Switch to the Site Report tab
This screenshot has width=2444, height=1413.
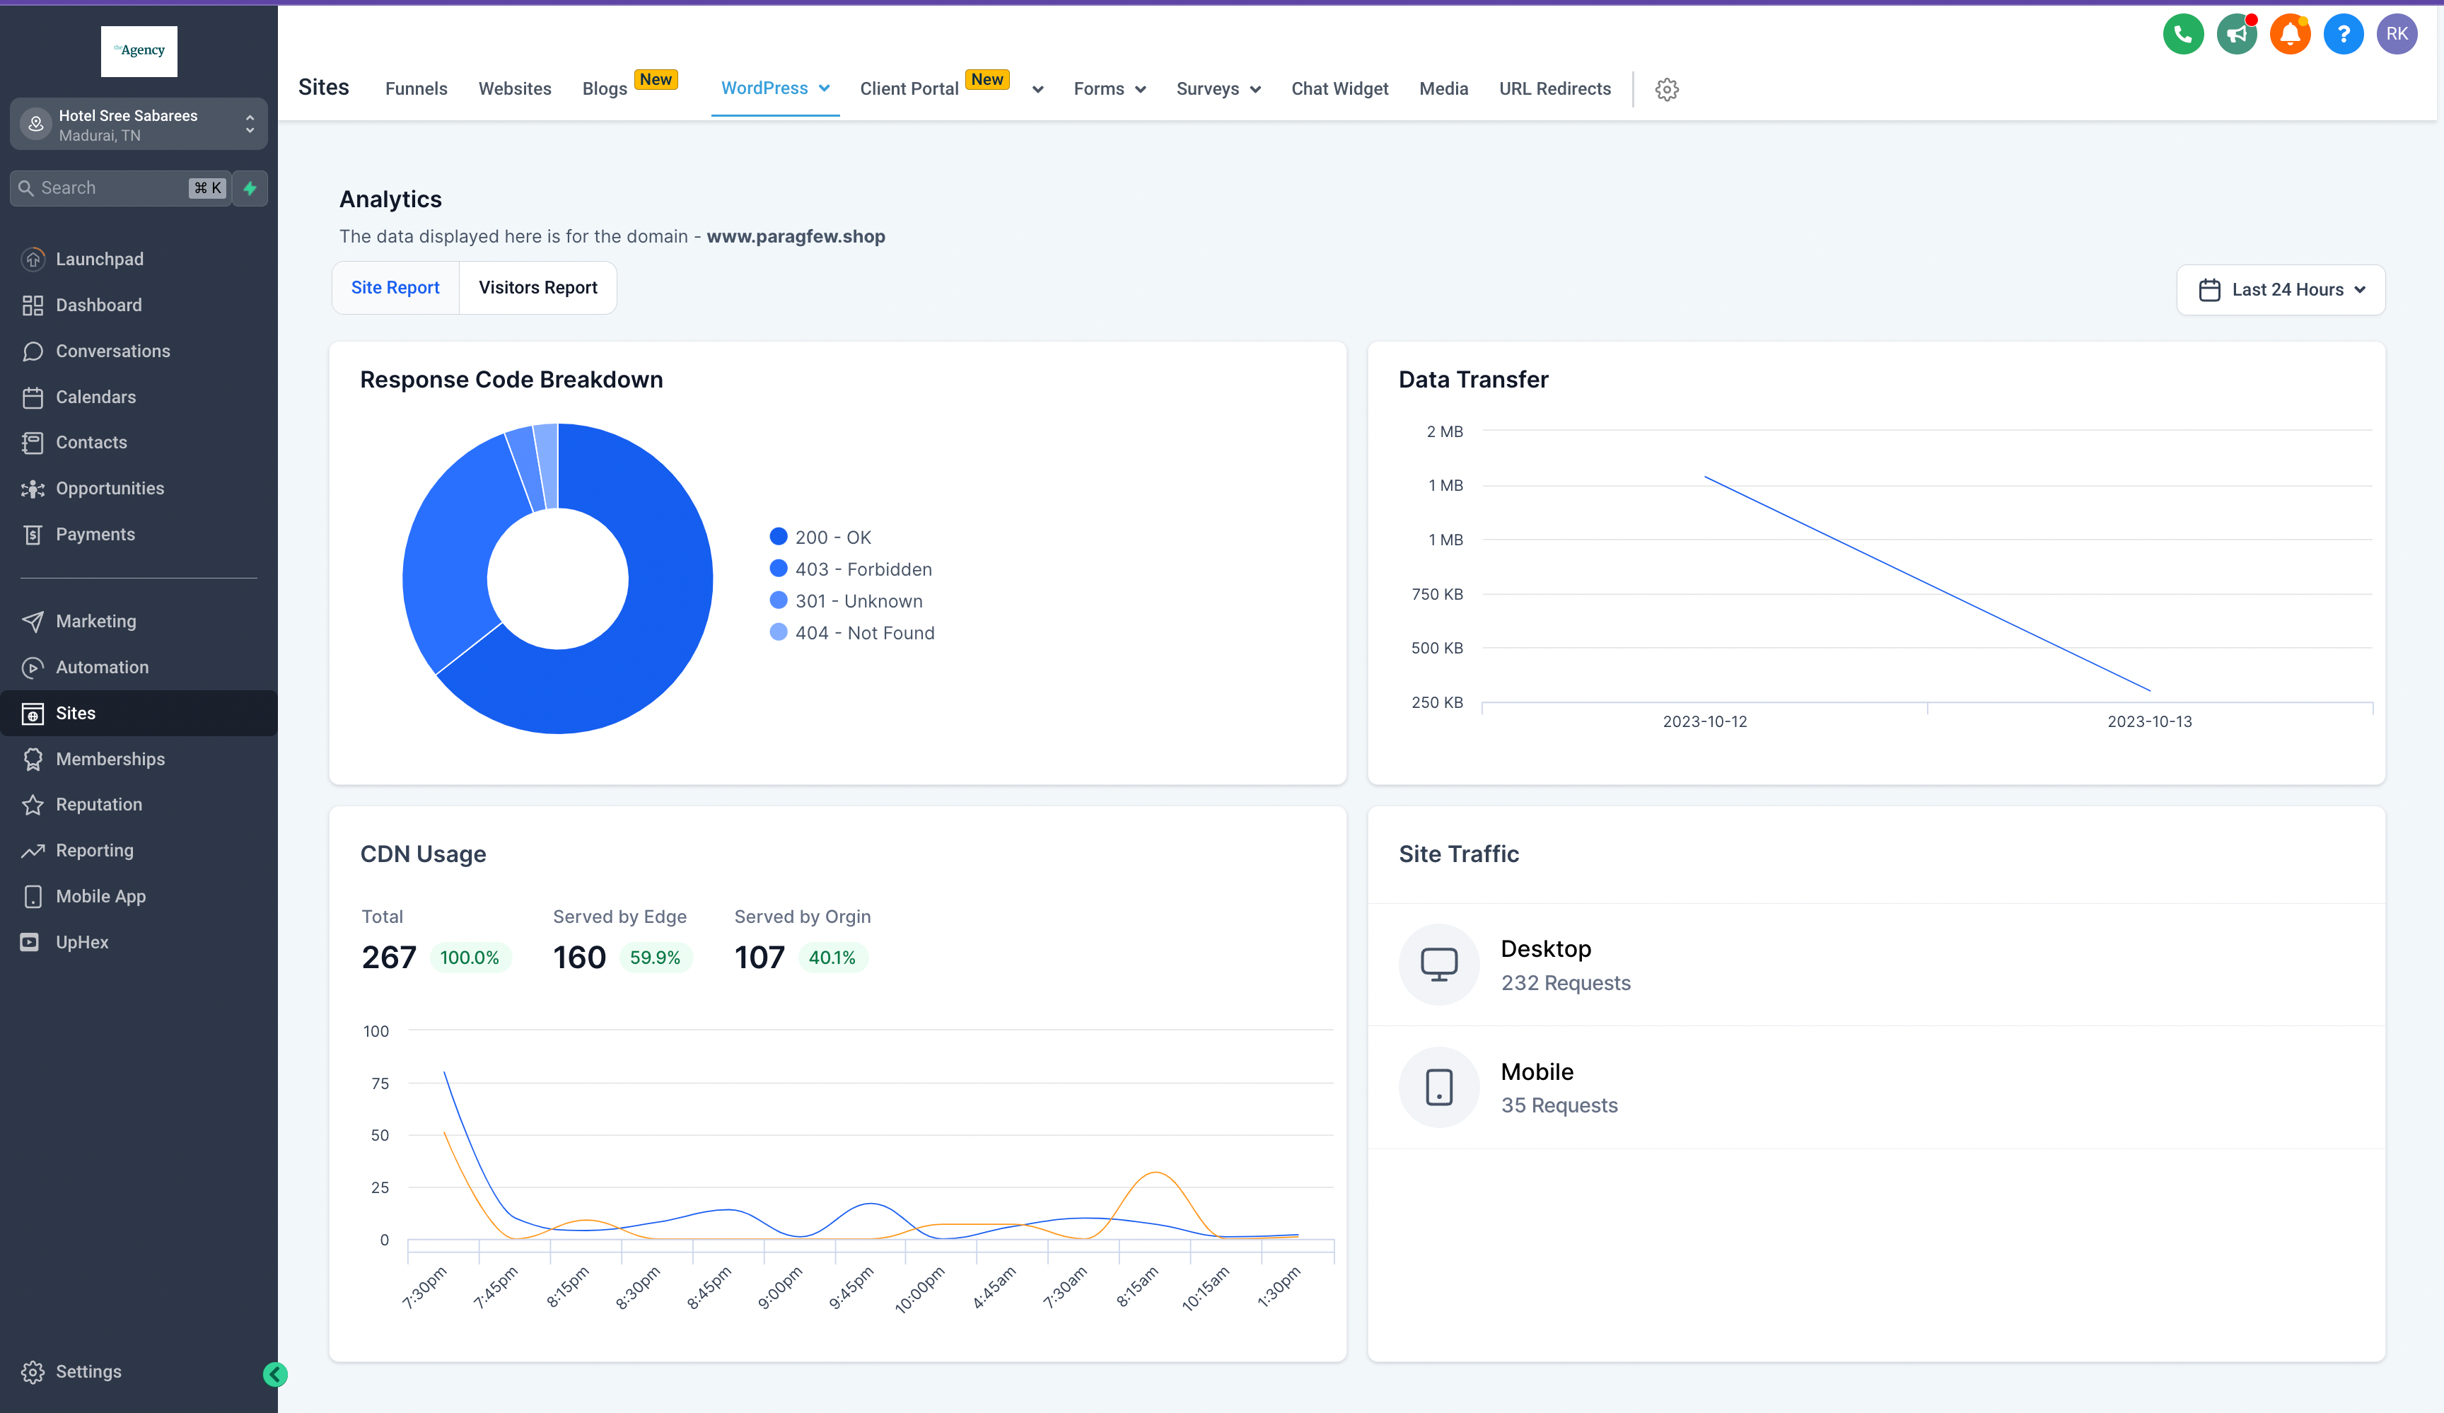click(x=395, y=288)
